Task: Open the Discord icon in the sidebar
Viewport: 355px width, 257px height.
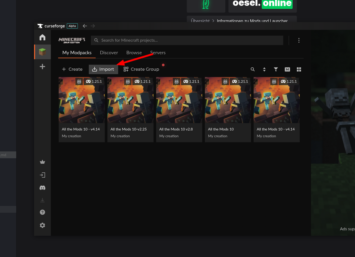Action: [x=42, y=188]
